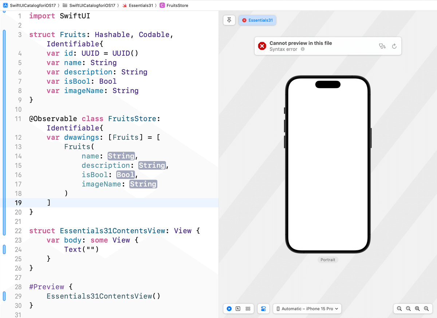Select String placeholder for imageName parameter
This screenshot has width=437, height=318.
143,184
